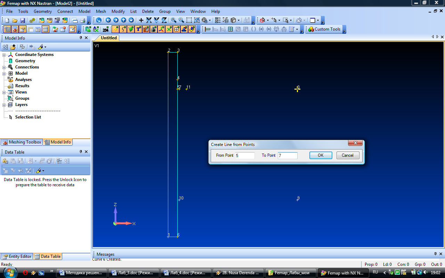
Task: Click the black plus pan icon
Action: pyautogui.click(x=141, y=20)
